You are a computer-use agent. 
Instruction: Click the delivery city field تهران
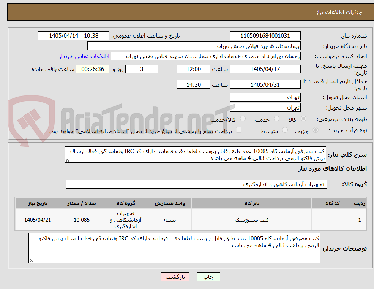click(265, 108)
